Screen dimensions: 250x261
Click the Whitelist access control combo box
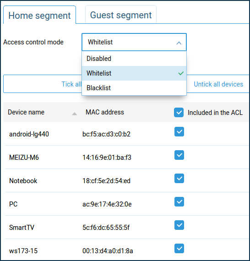(x=134, y=42)
